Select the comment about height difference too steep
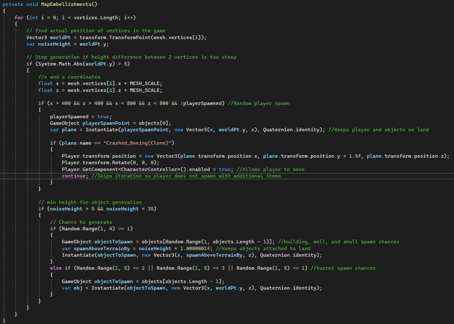This screenshot has width=454, height=324. 132,57
